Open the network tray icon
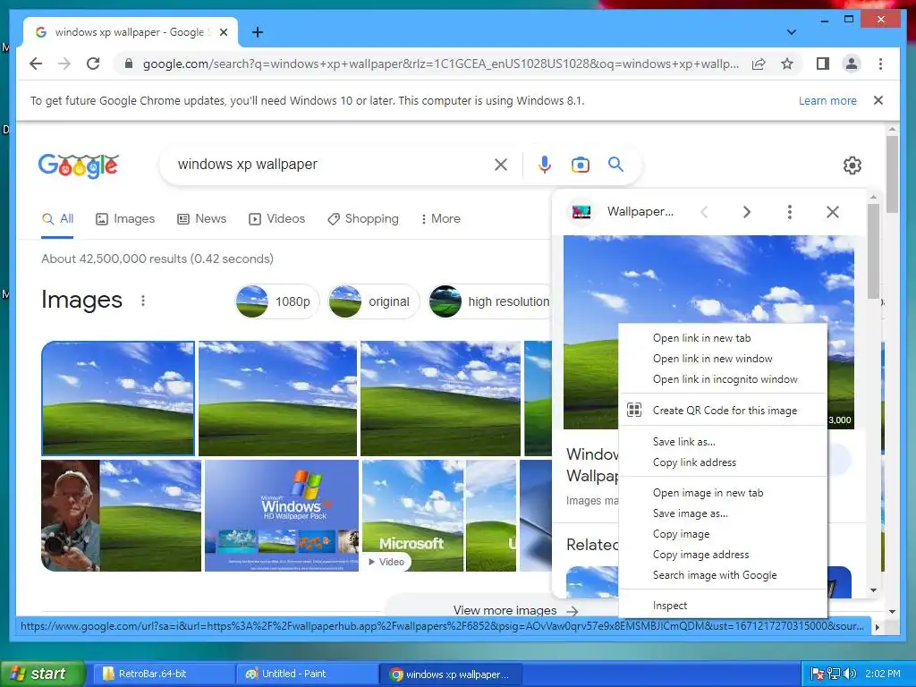This screenshot has height=687, width=916. point(834,674)
